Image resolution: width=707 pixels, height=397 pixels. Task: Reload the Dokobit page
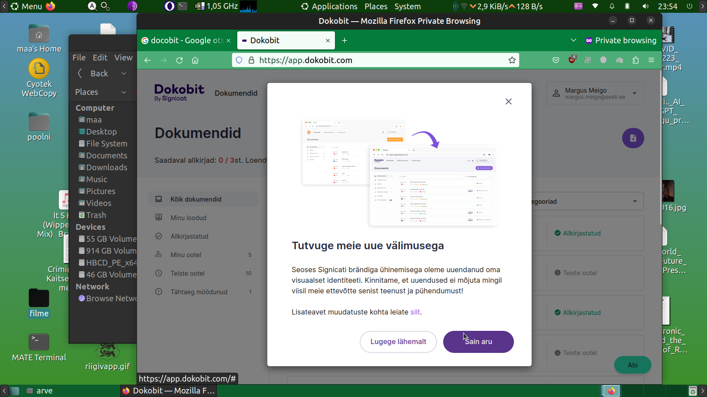pyautogui.click(x=179, y=60)
